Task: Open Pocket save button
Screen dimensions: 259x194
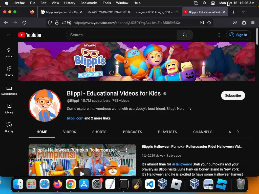Action: [x=234, y=22]
